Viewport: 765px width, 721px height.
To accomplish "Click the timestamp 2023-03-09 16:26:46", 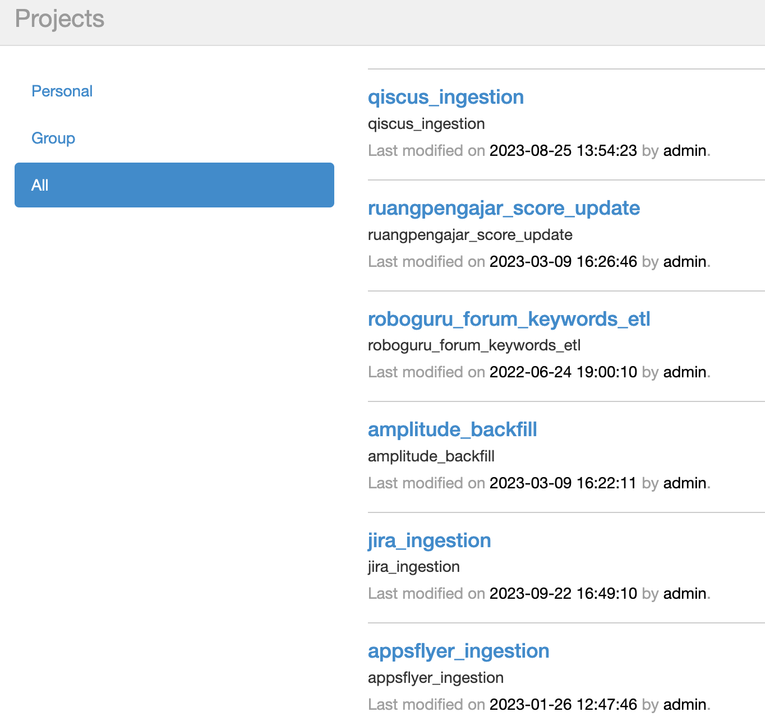I will [563, 262].
